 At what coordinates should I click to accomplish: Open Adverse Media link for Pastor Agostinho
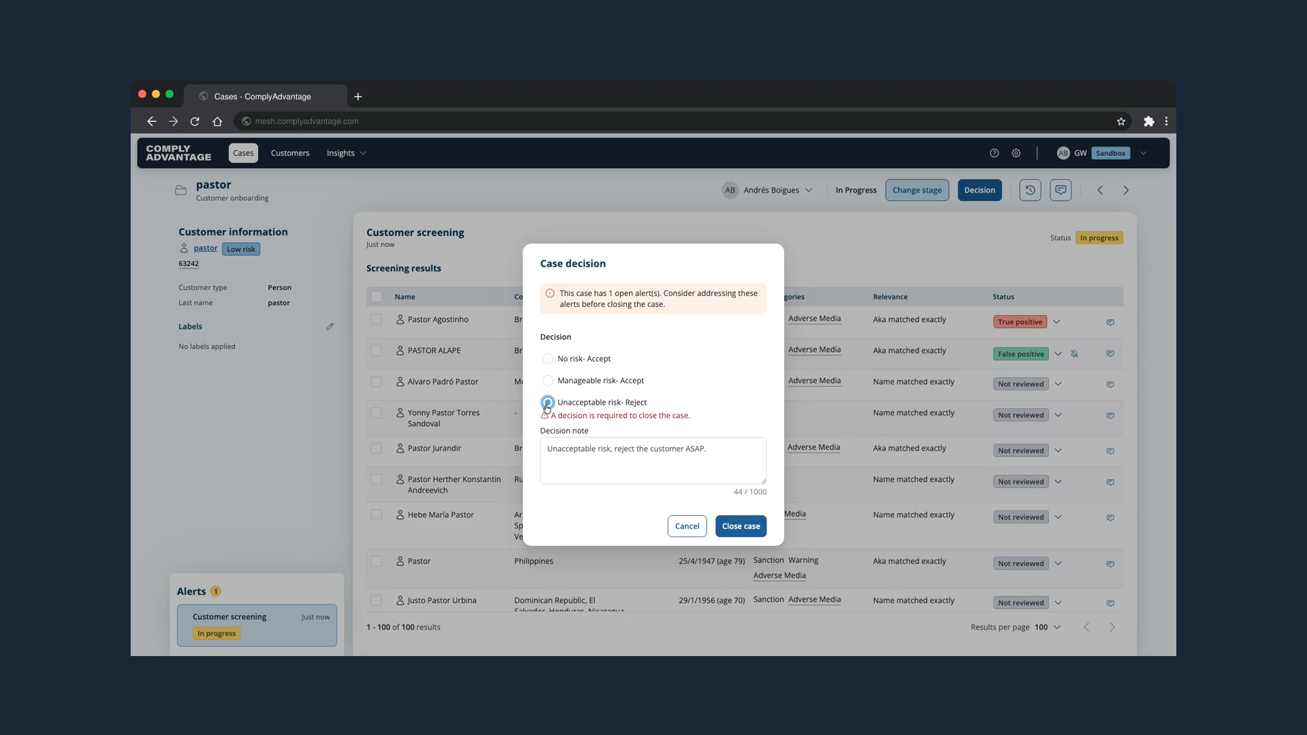pos(814,319)
